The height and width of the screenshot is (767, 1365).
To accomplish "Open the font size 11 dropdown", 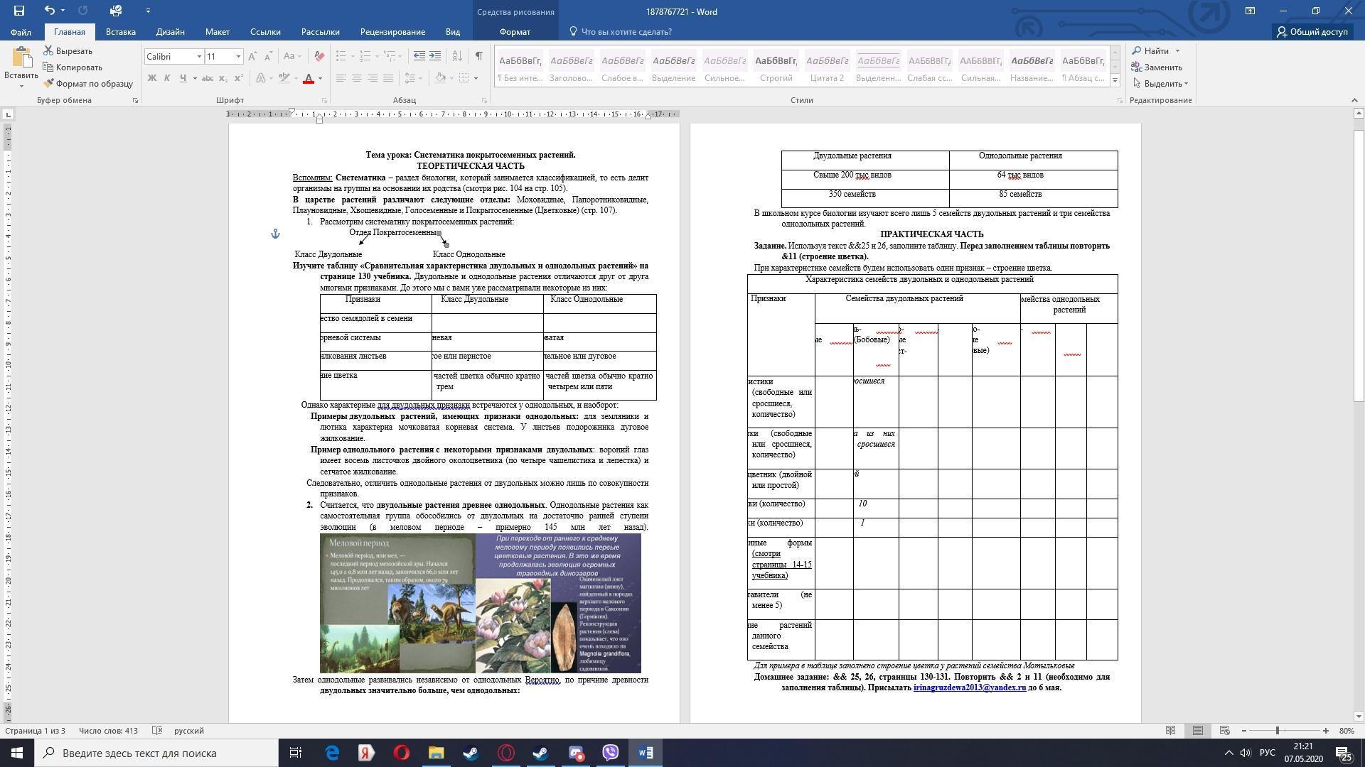I will (238, 56).
